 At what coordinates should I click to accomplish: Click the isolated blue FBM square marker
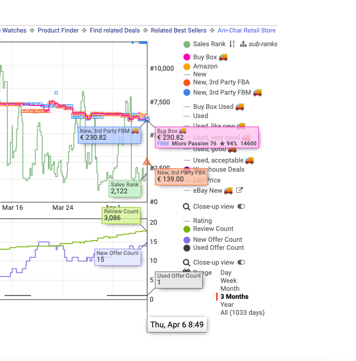click(56, 92)
